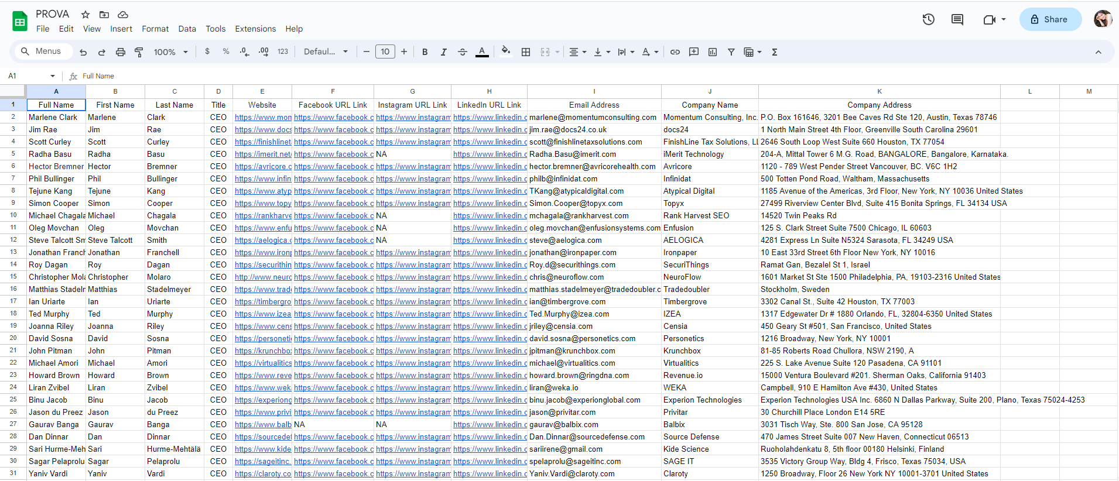Start a Meet call camera icon
The height and width of the screenshot is (481, 1119).
click(x=989, y=19)
